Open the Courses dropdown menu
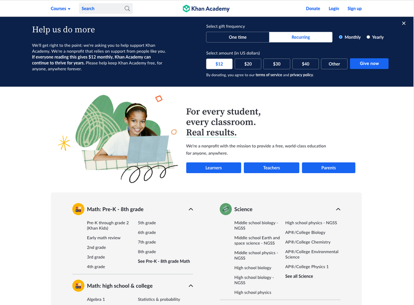This screenshot has width=414, height=305. 61,8
